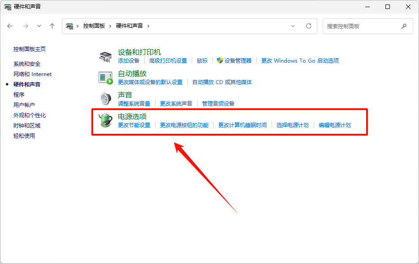
Task: Open 设备管理器 link
Action: pyautogui.click(x=238, y=61)
